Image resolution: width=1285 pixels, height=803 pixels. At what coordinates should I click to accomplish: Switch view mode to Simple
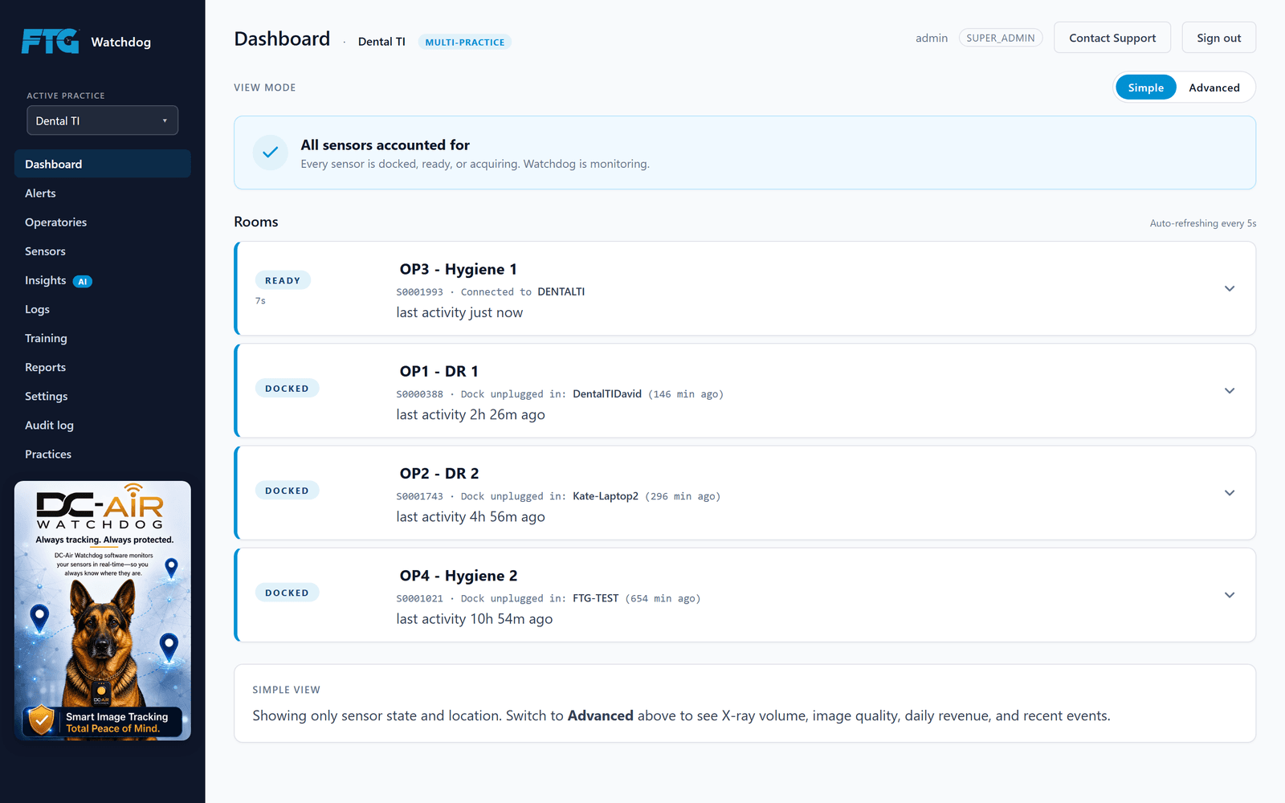1145,88
